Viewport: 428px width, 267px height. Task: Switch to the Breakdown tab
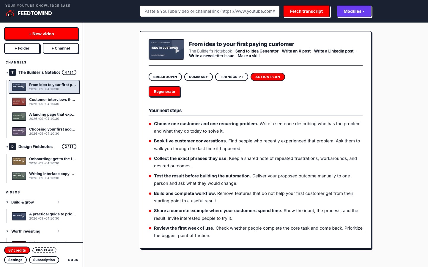165,77
